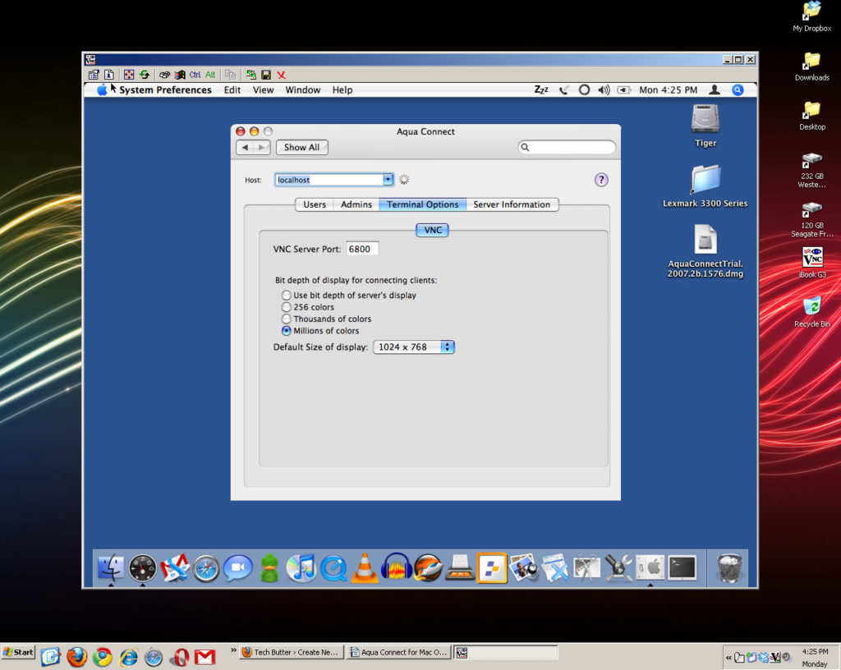Select the Terminal Options tab

pos(423,204)
